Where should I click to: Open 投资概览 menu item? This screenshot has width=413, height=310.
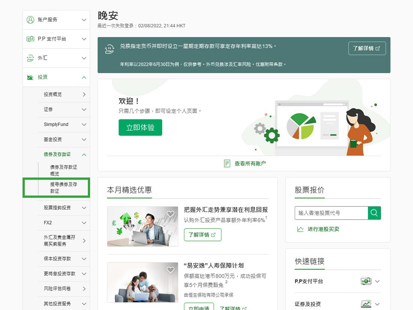pyautogui.click(x=64, y=94)
